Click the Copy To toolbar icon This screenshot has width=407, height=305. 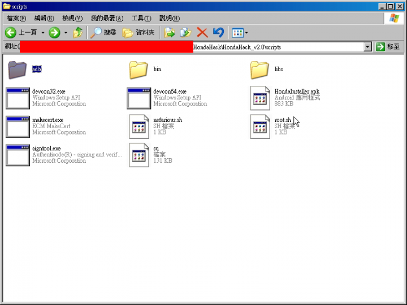[185, 32]
